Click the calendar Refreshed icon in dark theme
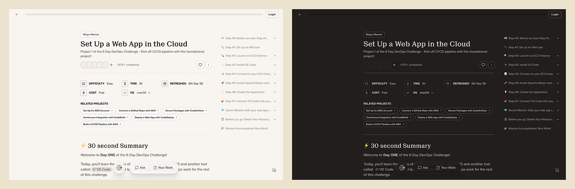 point(447,83)
